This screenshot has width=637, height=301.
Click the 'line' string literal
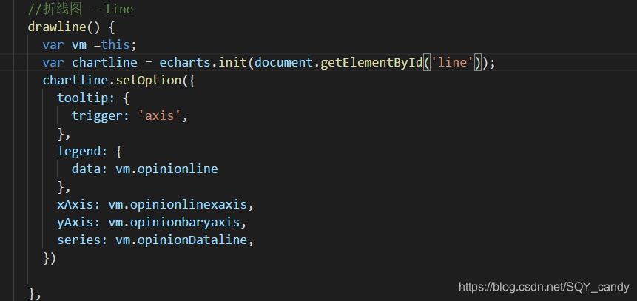click(452, 63)
